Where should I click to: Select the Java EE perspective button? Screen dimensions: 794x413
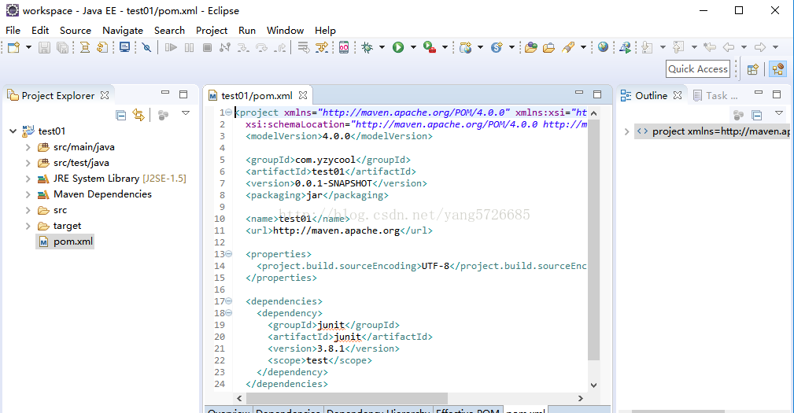pos(777,69)
